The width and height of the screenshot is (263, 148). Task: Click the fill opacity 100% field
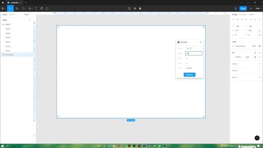coord(247,57)
